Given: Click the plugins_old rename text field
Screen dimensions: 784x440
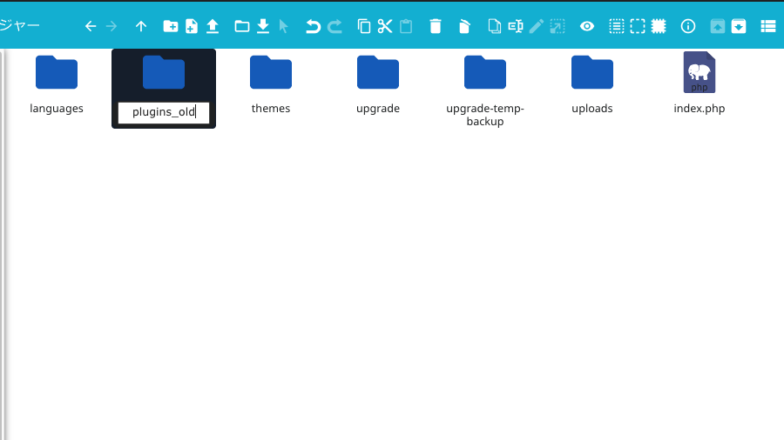Looking at the screenshot, I should click(x=164, y=112).
